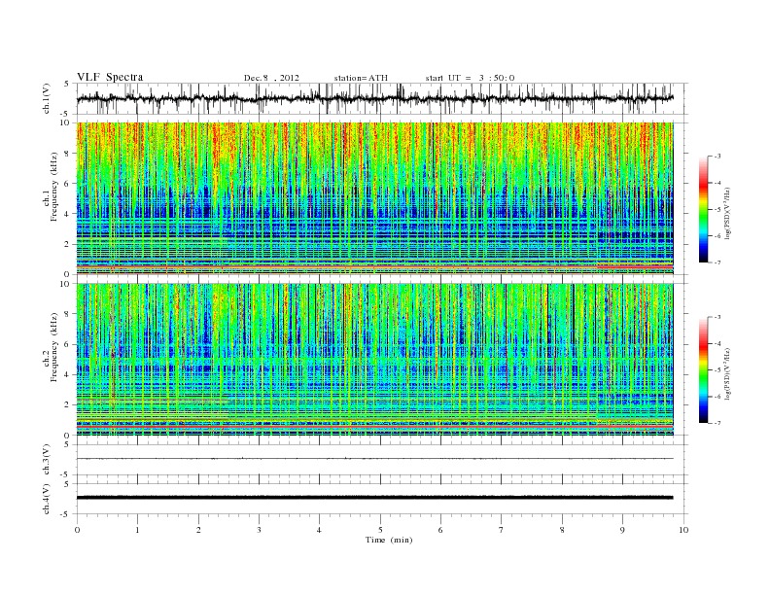Screen dimensions: 770x595
Task: Click the 'VLF Spectra' title text
Action: click(x=110, y=77)
